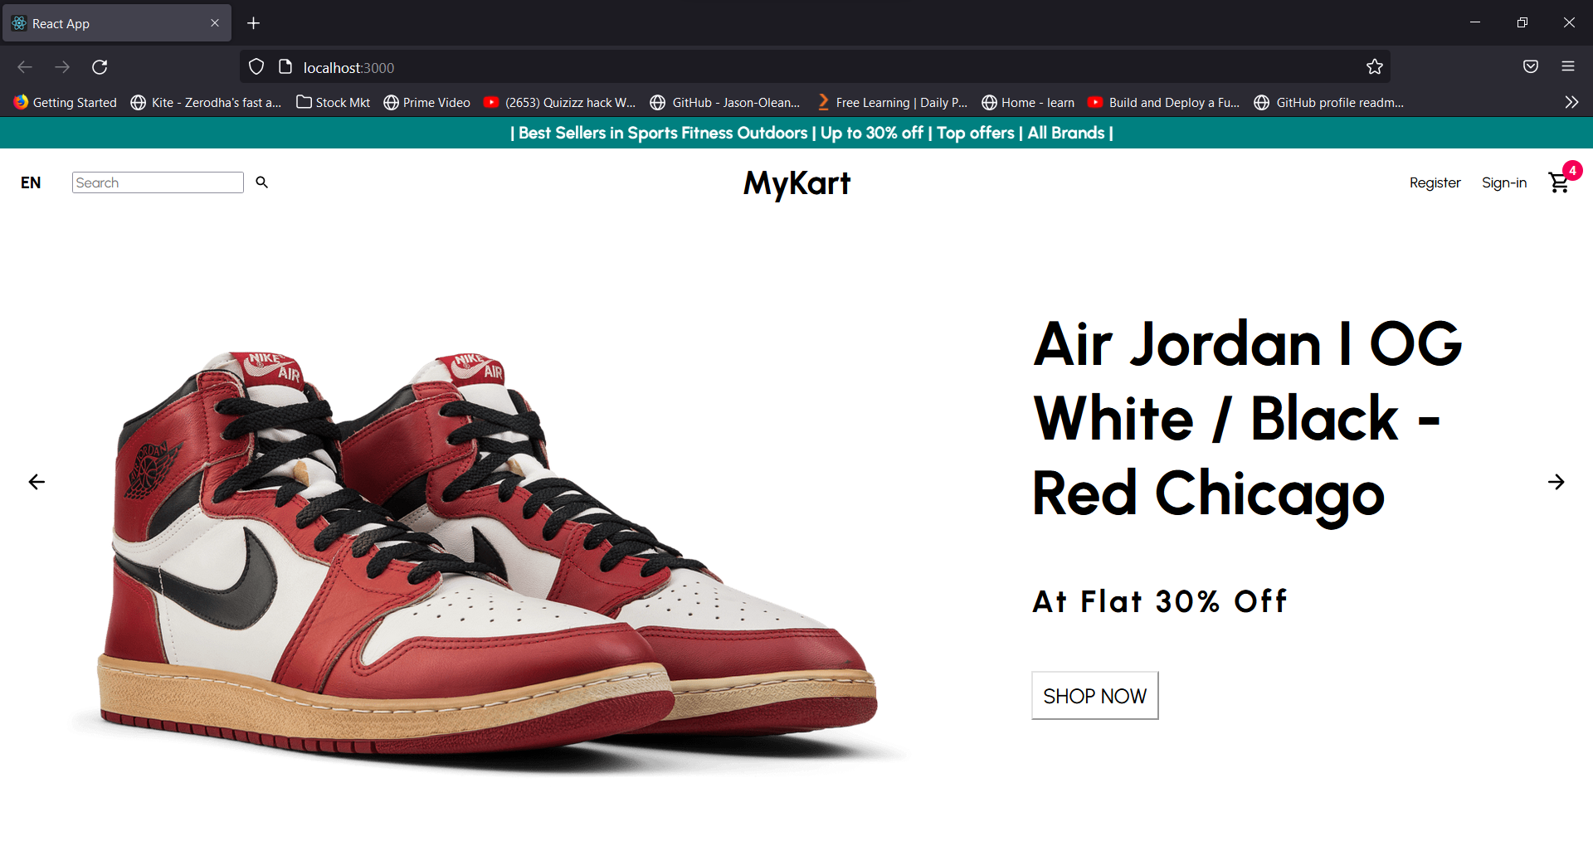The height and width of the screenshot is (841, 1593).
Task: Save page to Pocket
Action: point(1531,66)
